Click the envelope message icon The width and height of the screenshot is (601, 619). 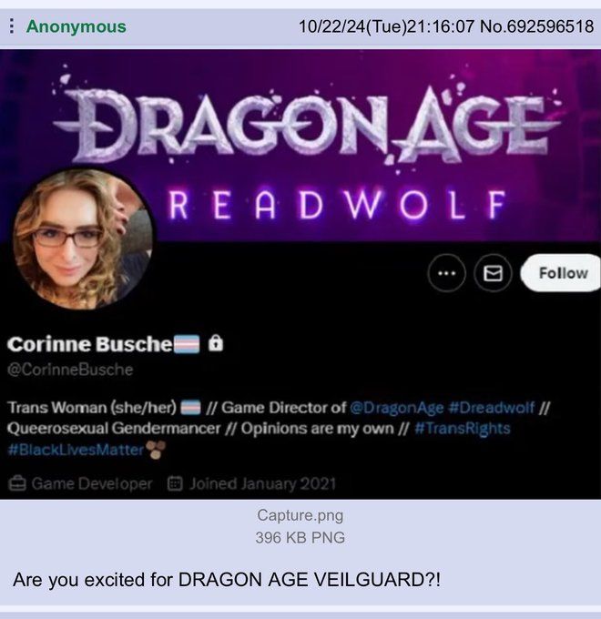click(x=493, y=273)
